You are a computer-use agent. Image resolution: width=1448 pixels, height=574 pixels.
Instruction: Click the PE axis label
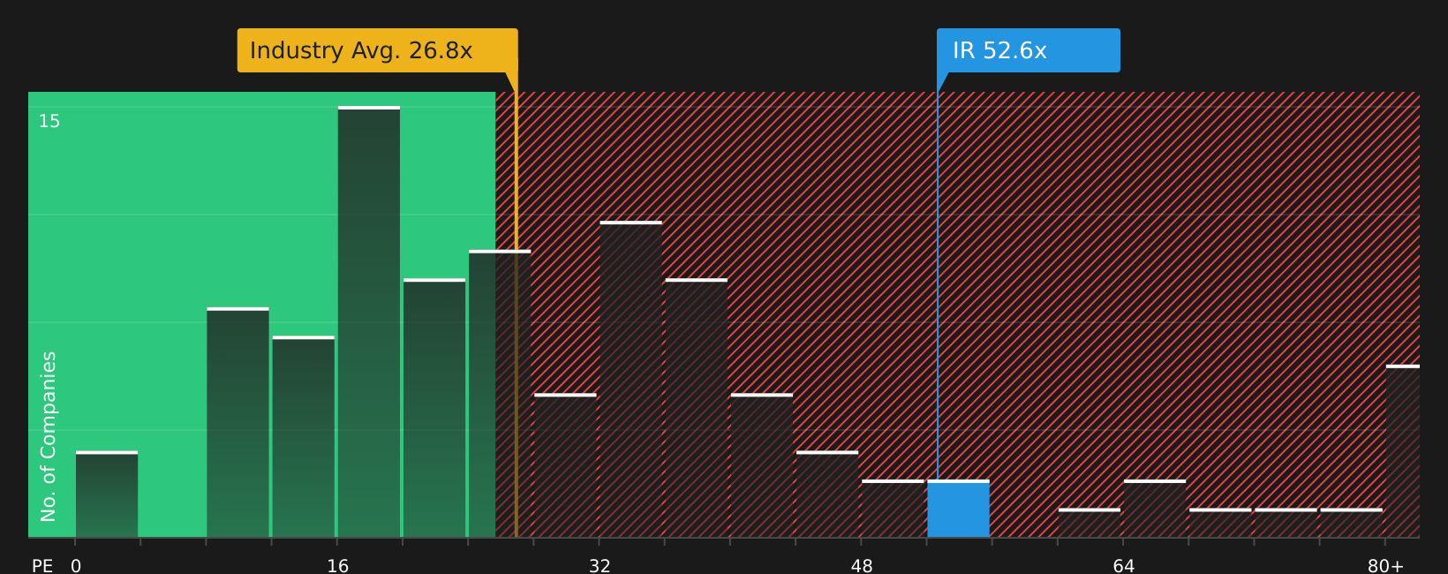(x=42, y=565)
